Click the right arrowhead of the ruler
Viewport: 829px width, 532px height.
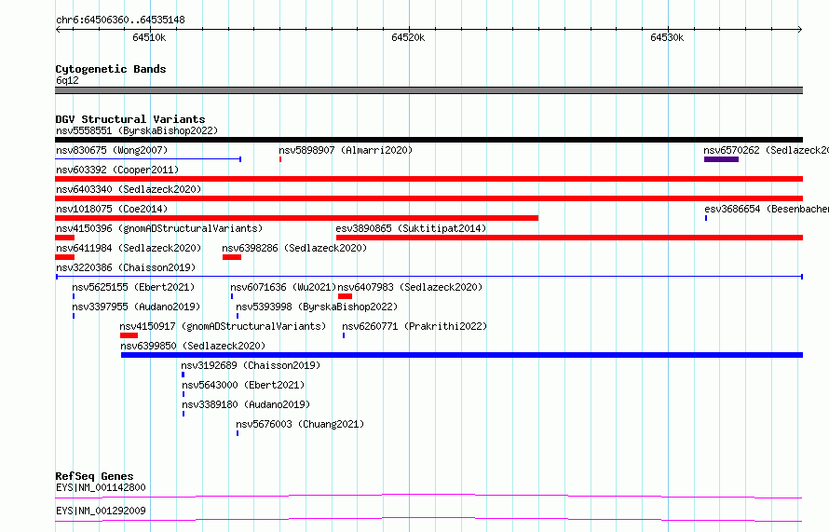[x=800, y=30]
